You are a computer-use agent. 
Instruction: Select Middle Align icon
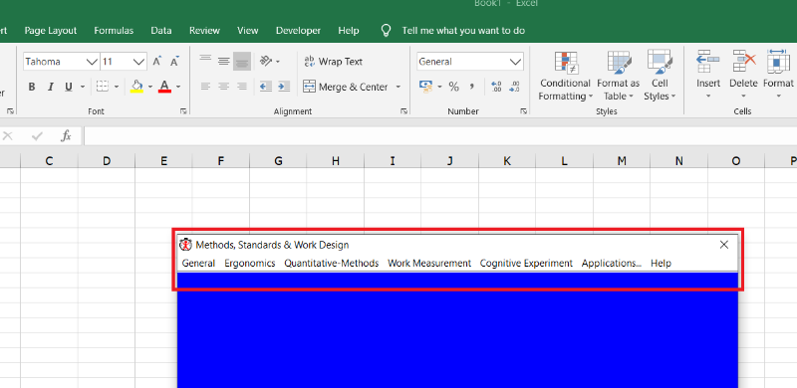[x=223, y=62]
